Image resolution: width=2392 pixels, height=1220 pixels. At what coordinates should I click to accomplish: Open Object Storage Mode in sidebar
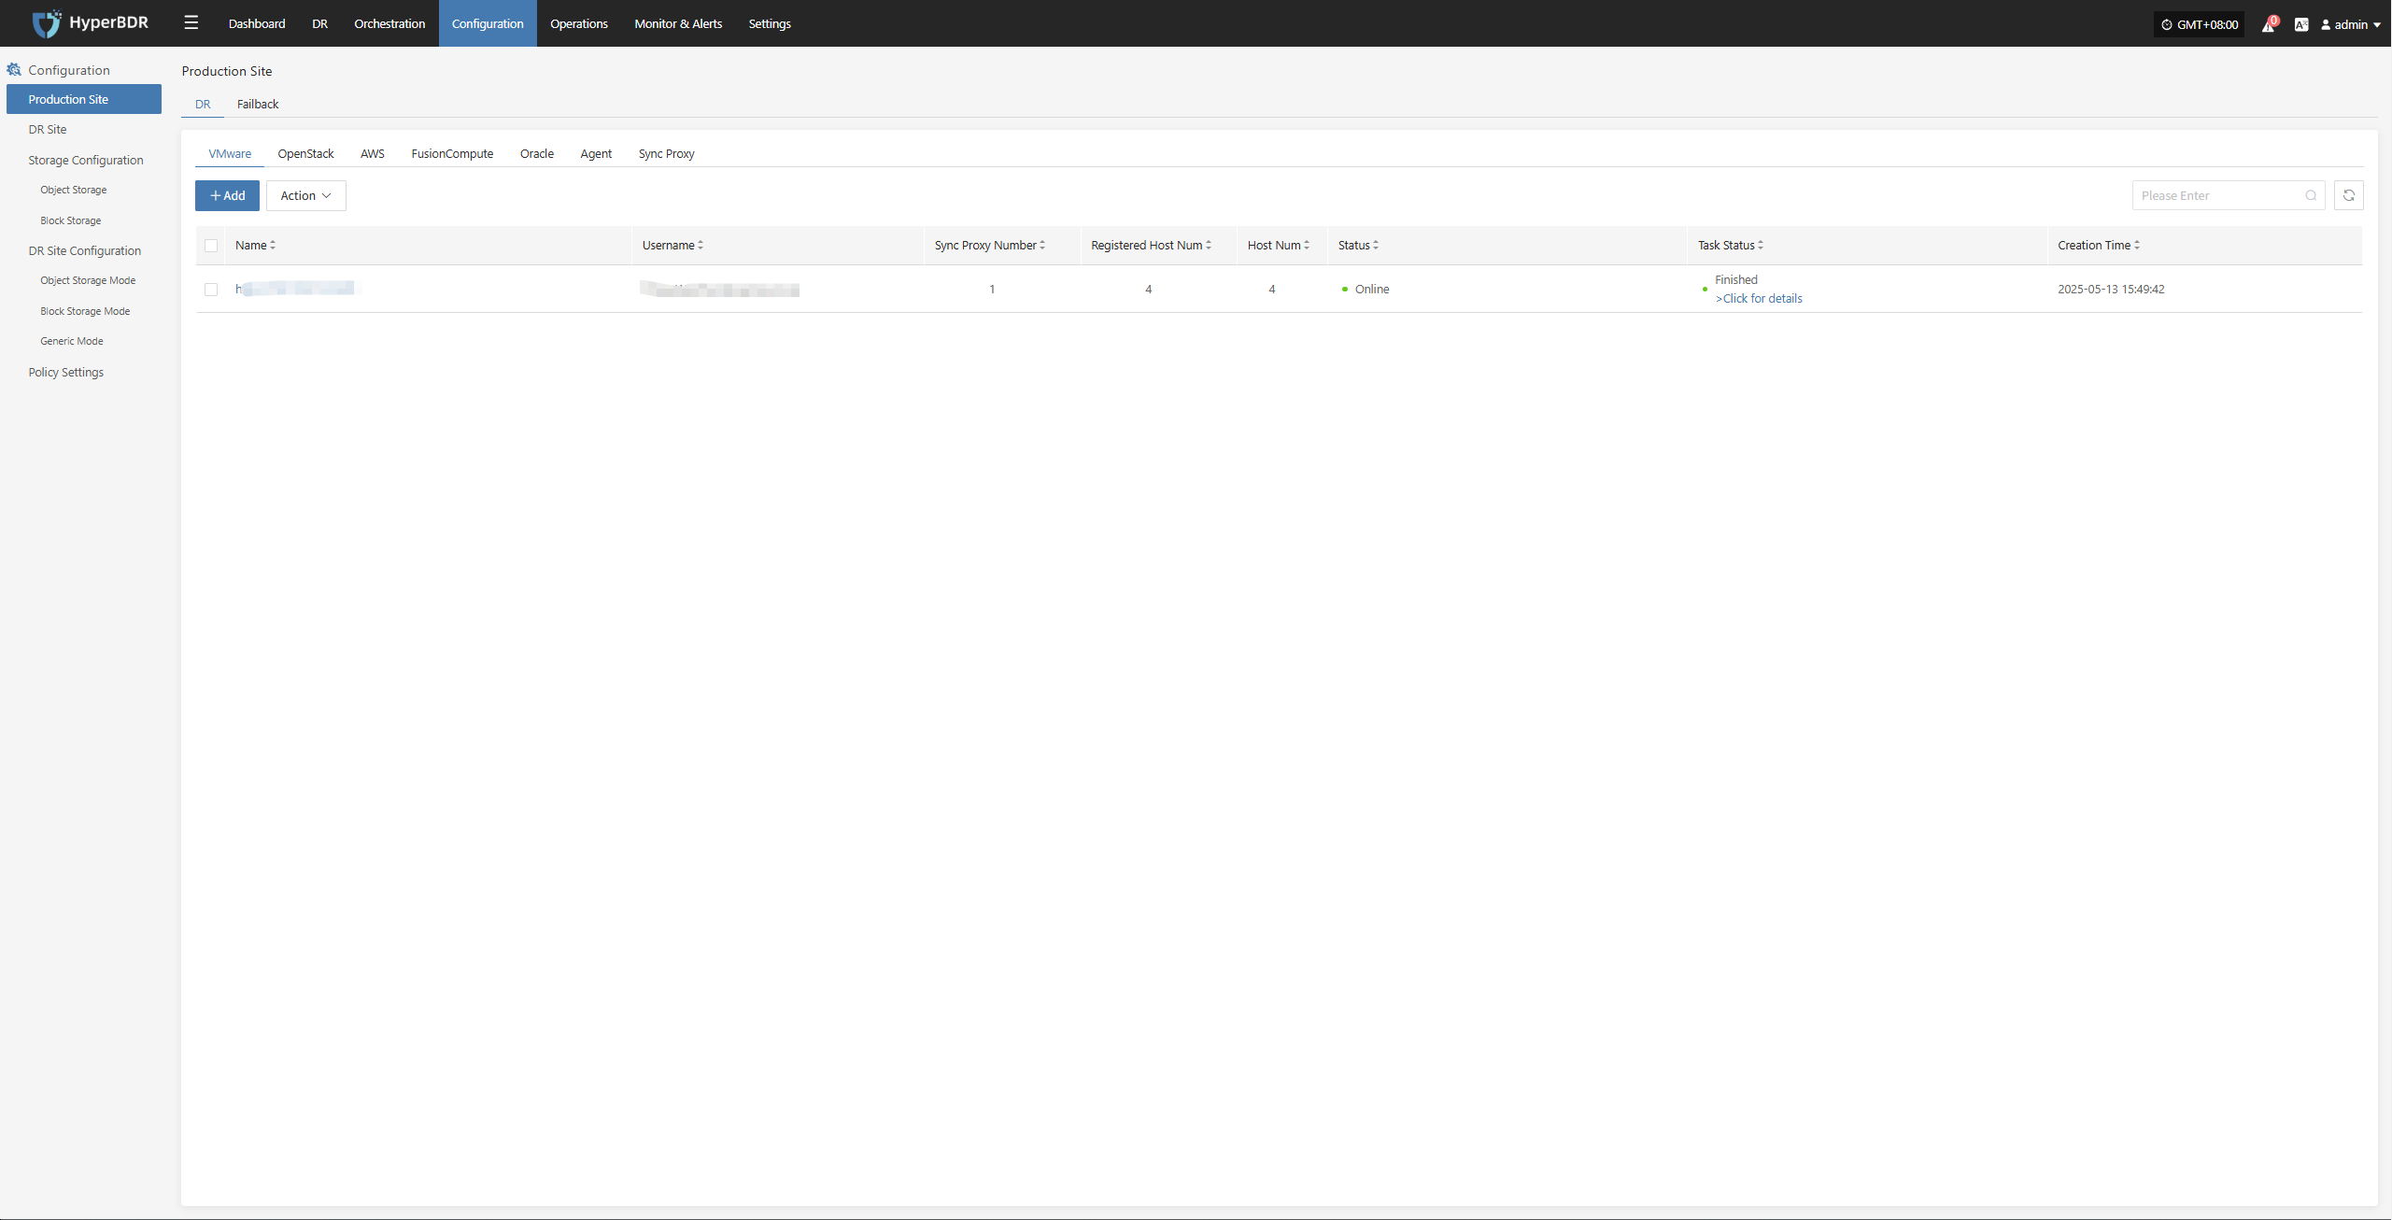[x=88, y=280]
